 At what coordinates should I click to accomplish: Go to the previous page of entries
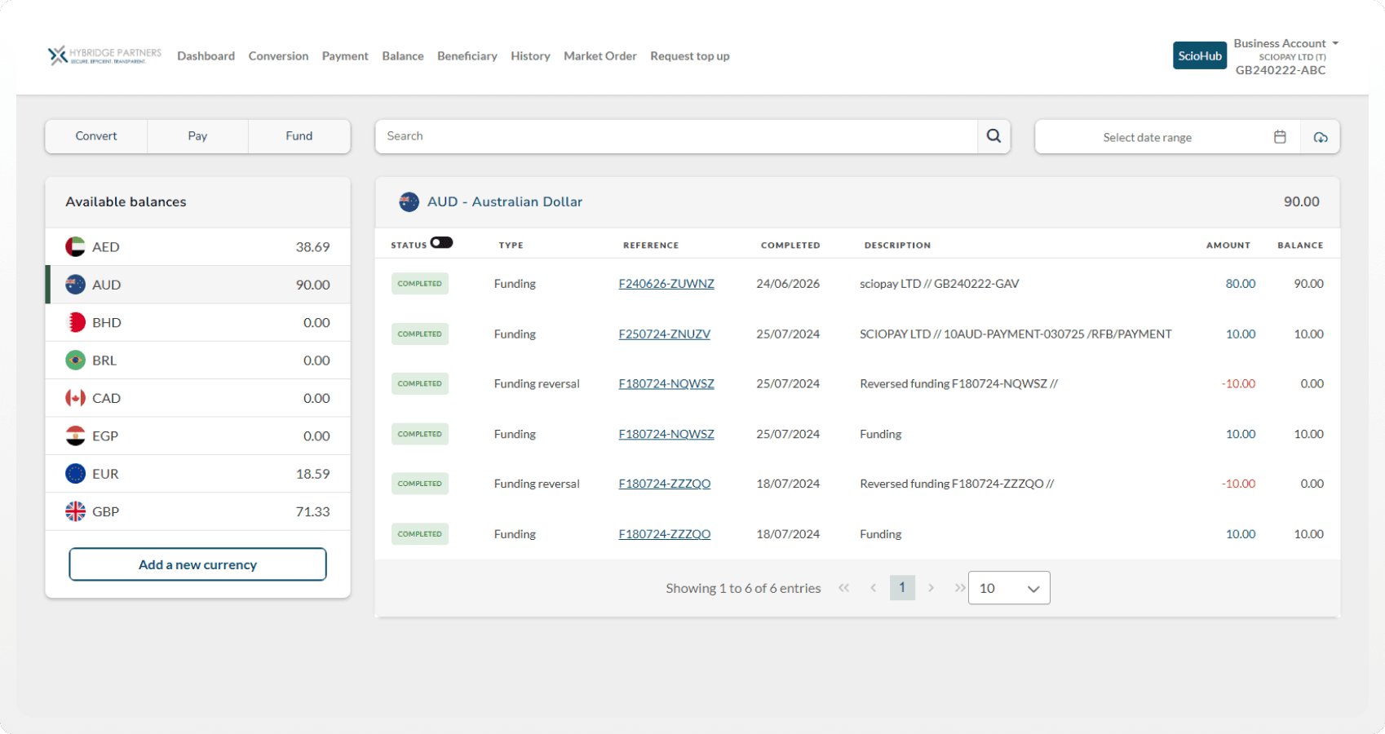pos(873,588)
